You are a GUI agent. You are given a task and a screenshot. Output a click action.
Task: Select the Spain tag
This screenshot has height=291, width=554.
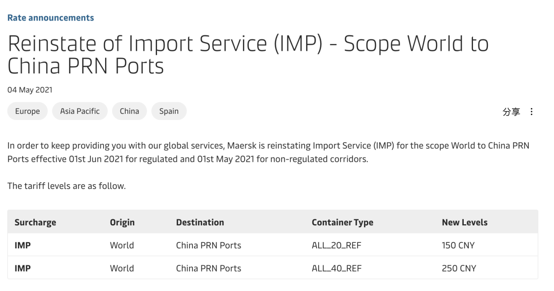(169, 111)
